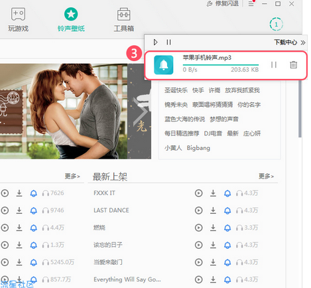
Task: Pause all downloads in download panel header
Action: (x=168, y=42)
